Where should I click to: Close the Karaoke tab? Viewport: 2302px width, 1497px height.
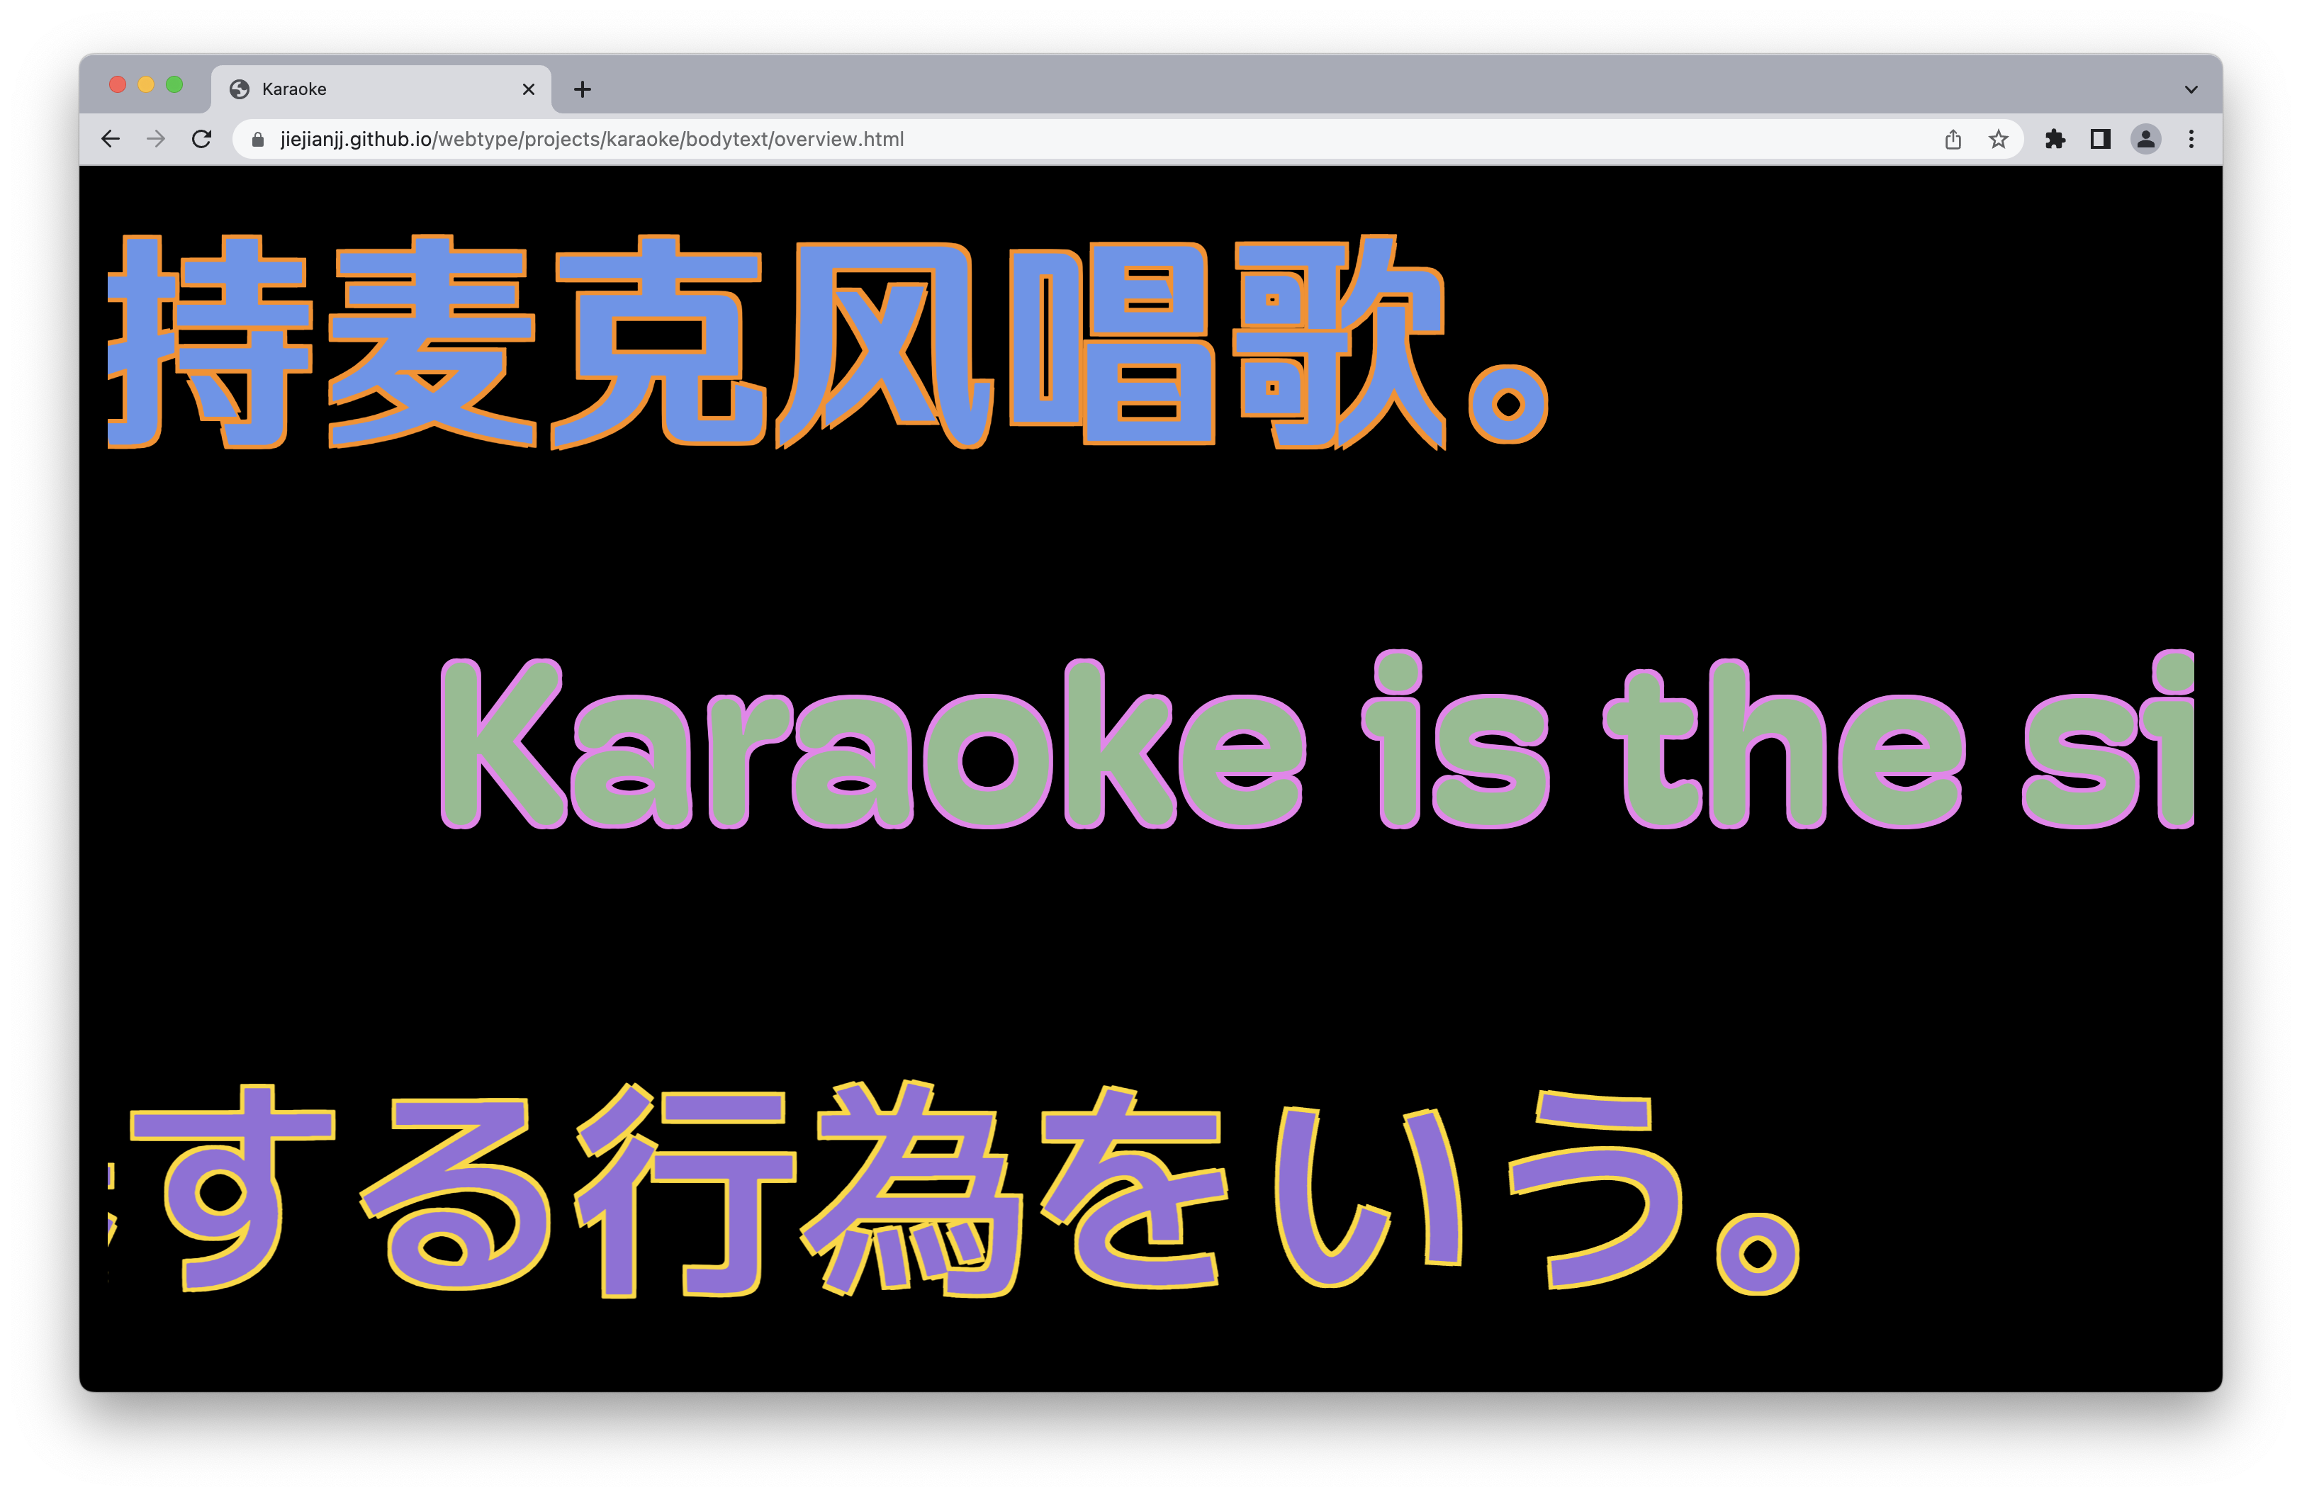pyautogui.click(x=528, y=89)
